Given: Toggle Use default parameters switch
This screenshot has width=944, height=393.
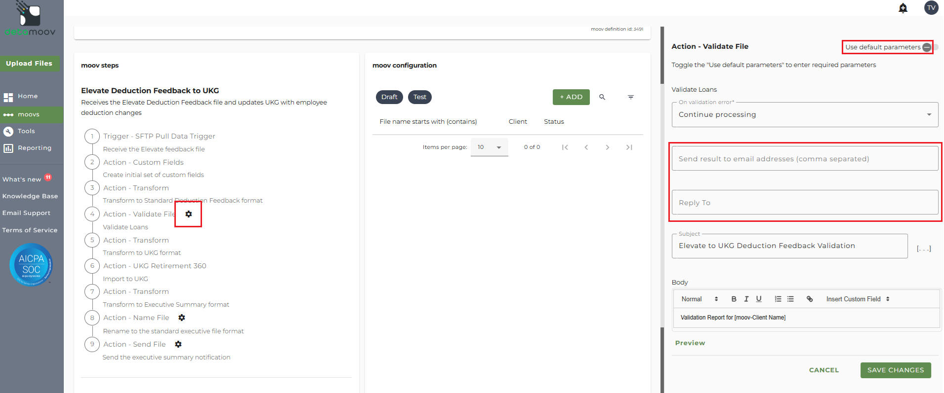Looking at the screenshot, I should tap(930, 47).
